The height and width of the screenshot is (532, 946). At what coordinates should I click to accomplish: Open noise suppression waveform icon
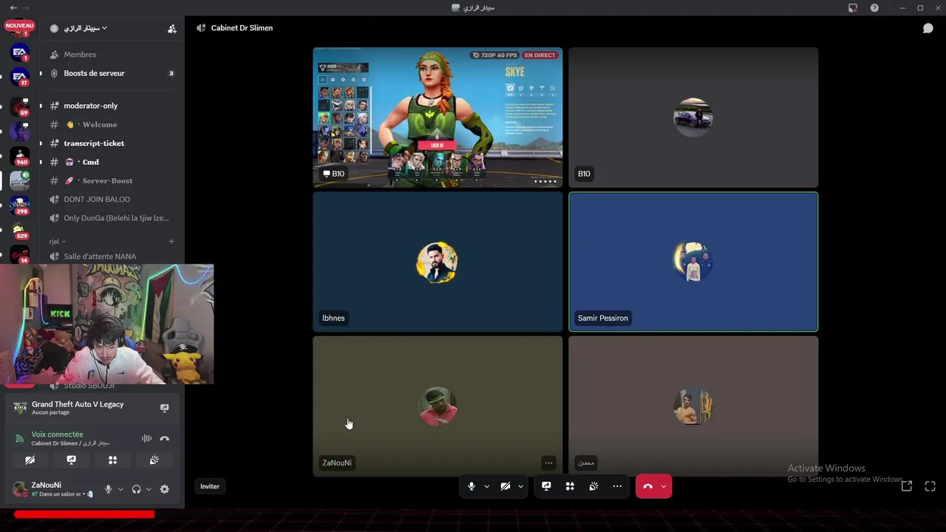tap(146, 438)
